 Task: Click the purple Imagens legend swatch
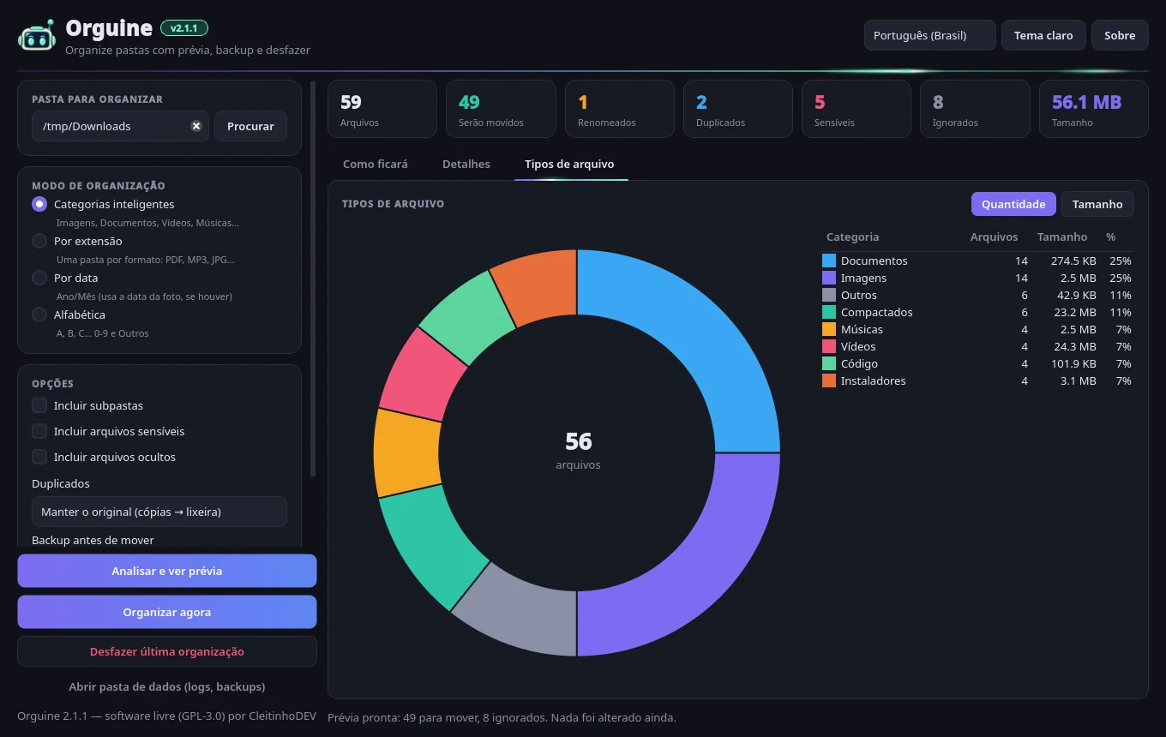(829, 278)
